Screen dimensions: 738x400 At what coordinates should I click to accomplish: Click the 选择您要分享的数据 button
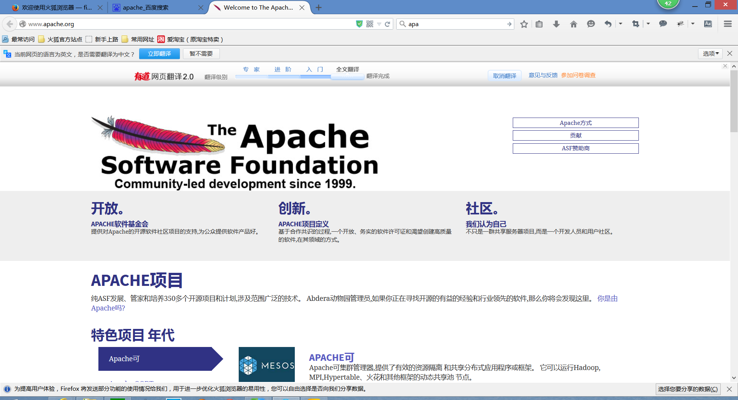[688, 389]
